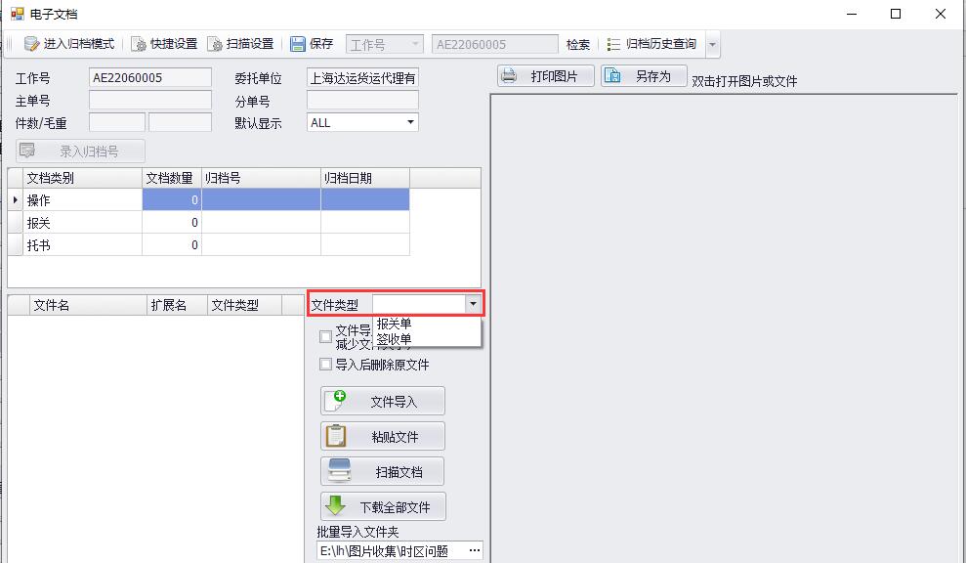Check the 导入后删除原文件 checkbox
Image resolution: width=966 pixels, height=563 pixels.
point(326,365)
